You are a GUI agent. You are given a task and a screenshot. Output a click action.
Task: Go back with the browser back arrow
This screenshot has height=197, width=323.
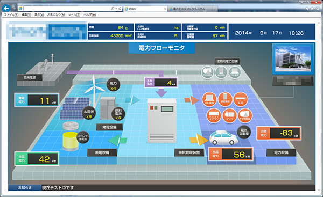tap(6, 8)
